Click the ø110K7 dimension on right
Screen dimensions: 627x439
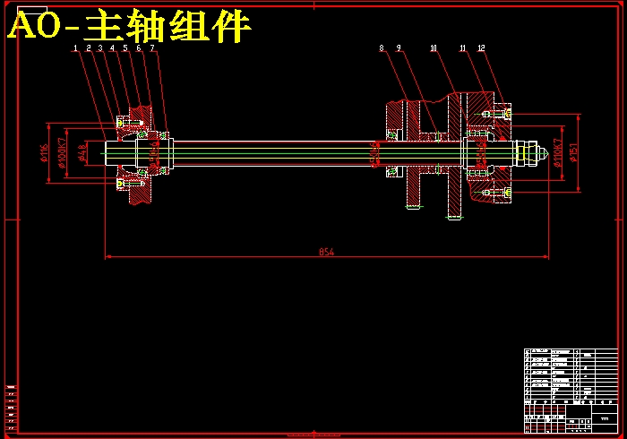[557, 153]
